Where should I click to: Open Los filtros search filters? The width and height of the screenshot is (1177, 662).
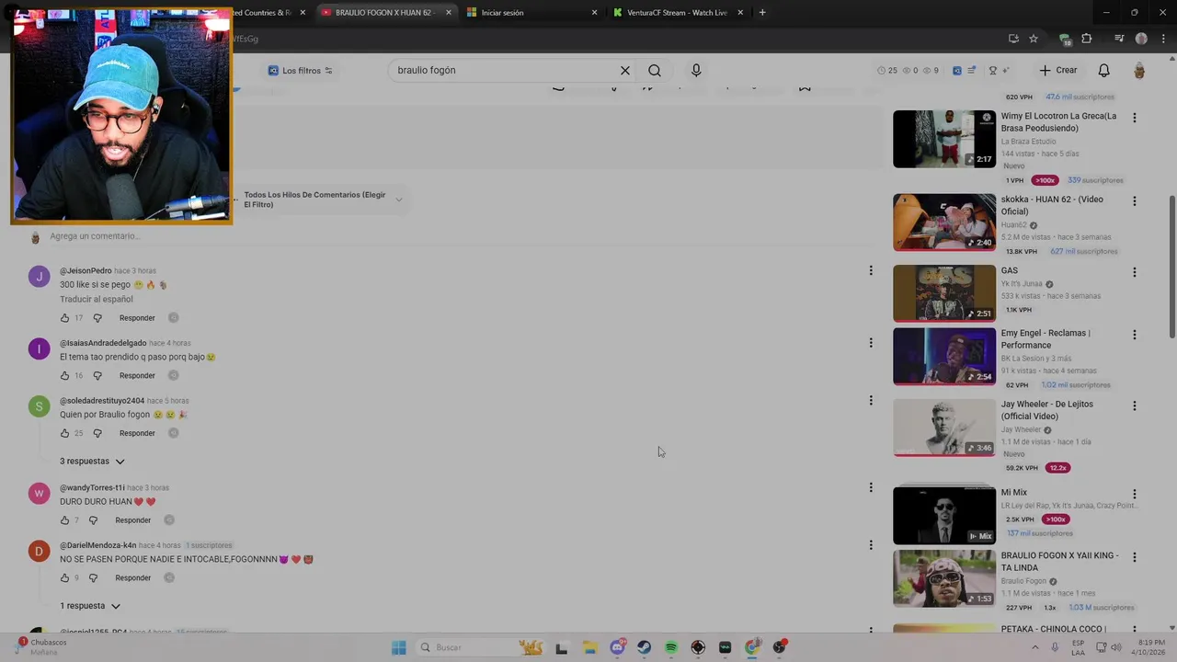[300, 71]
